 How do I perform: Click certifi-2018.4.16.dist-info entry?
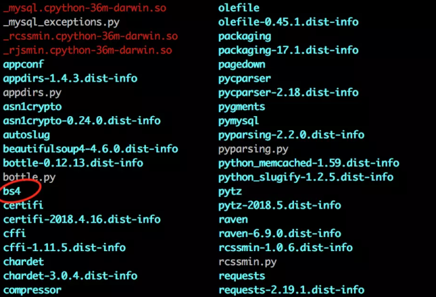point(82,219)
